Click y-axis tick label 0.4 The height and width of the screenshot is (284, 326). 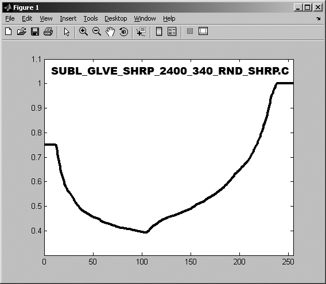pos(36,231)
